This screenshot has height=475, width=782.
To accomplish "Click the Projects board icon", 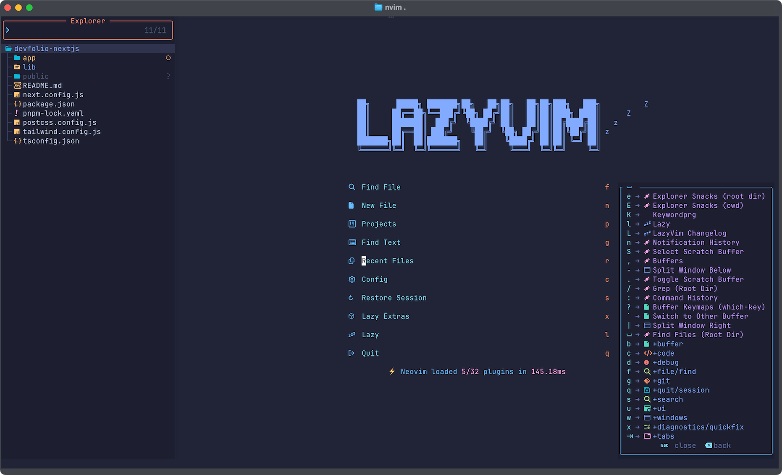I will [x=351, y=224].
